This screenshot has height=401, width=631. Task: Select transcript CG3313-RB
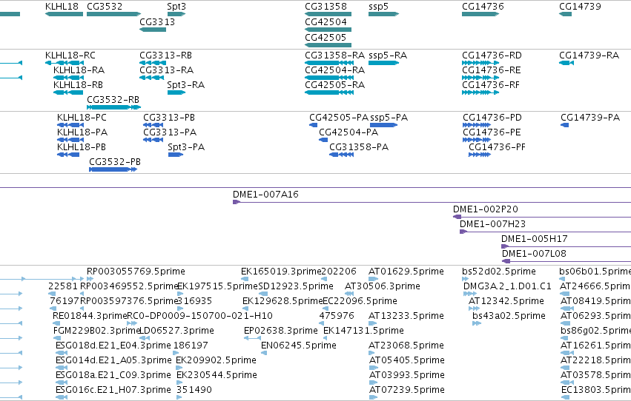(153, 63)
